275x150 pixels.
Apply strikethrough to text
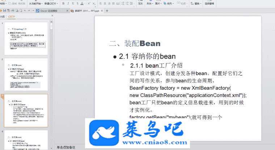click(78, 4)
